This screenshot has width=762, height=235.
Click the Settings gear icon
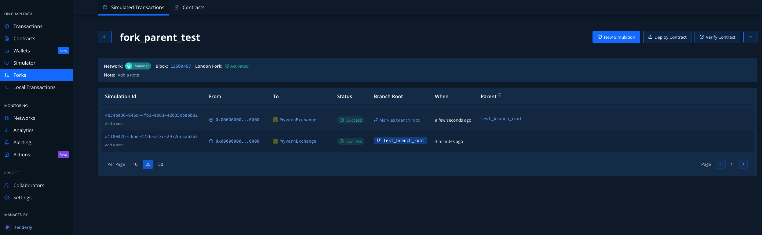click(7, 198)
